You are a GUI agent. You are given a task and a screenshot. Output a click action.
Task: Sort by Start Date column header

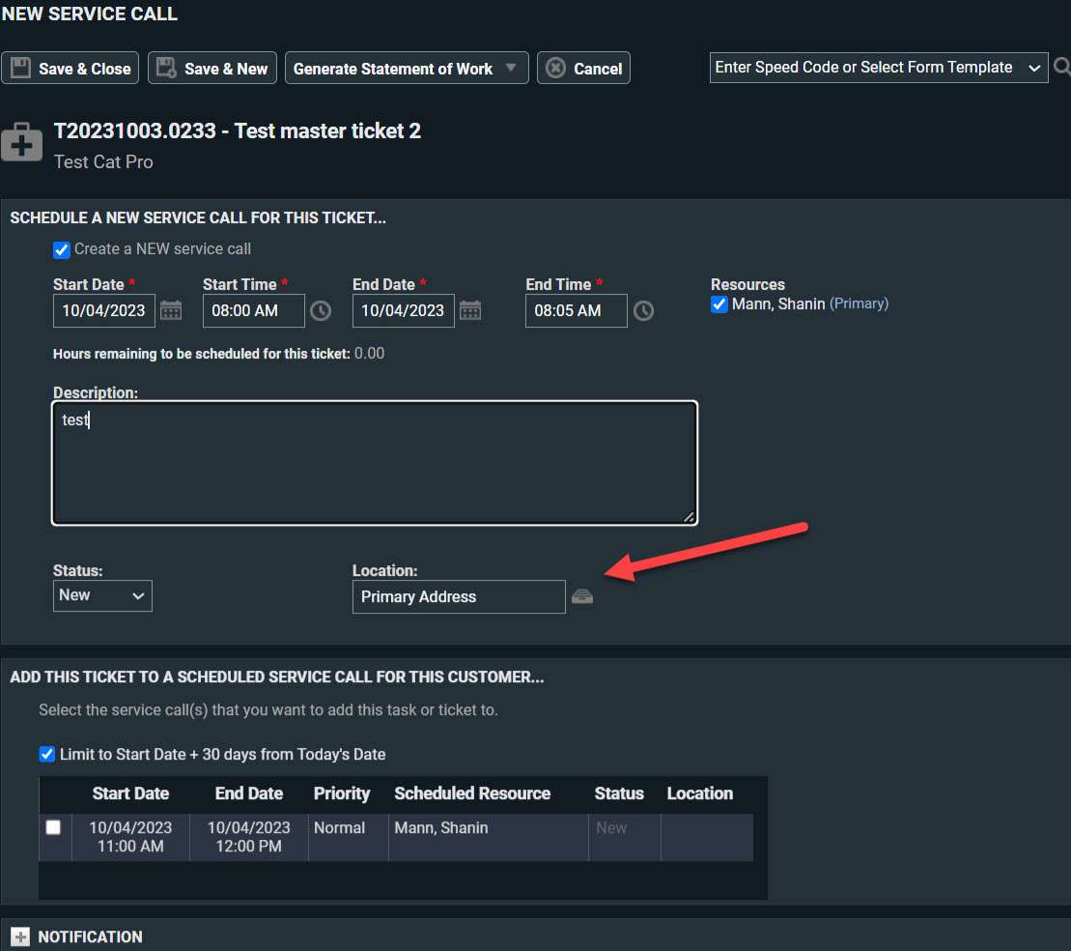[130, 793]
